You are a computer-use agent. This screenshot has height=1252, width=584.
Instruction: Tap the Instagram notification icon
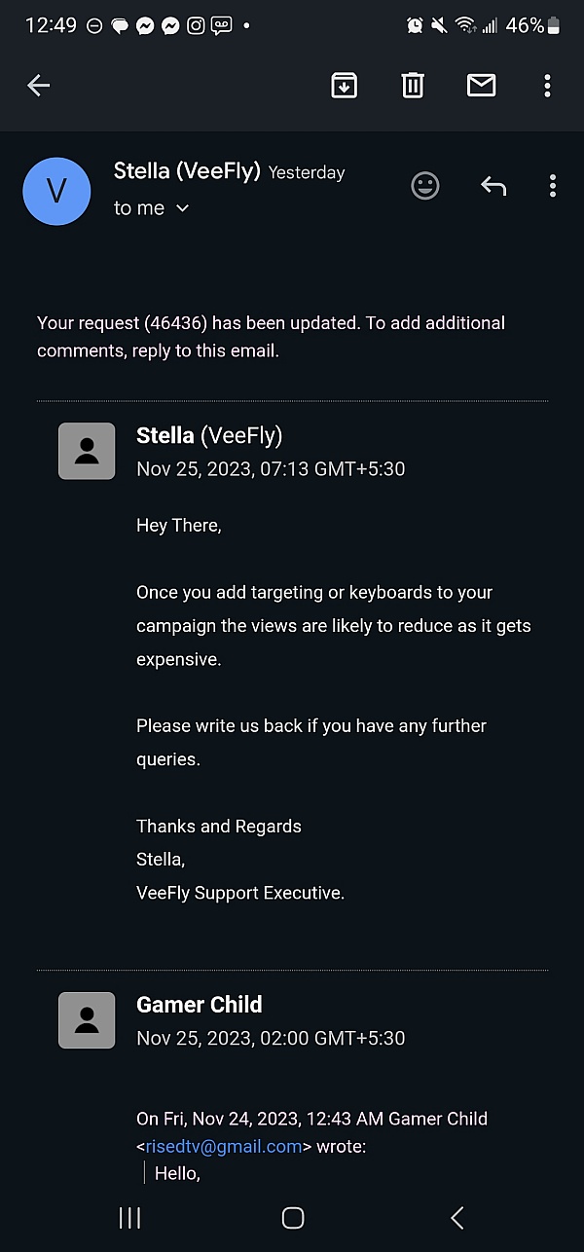point(196,26)
